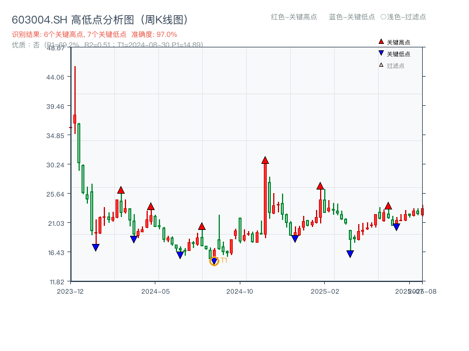Click the 34.85 y-axis label

(x=55, y=136)
